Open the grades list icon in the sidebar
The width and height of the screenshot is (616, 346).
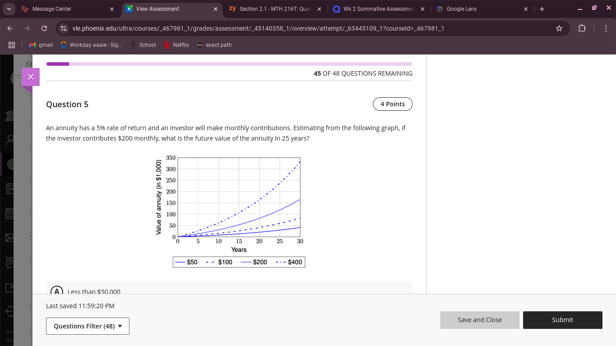pos(9,262)
